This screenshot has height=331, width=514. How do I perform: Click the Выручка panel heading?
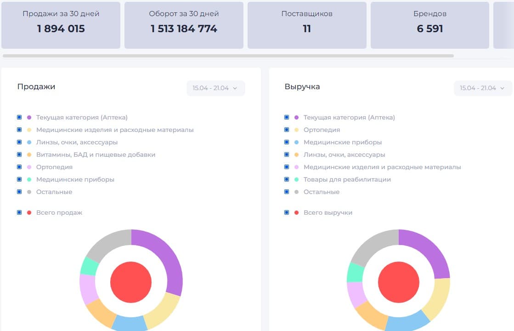[x=302, y=86]
